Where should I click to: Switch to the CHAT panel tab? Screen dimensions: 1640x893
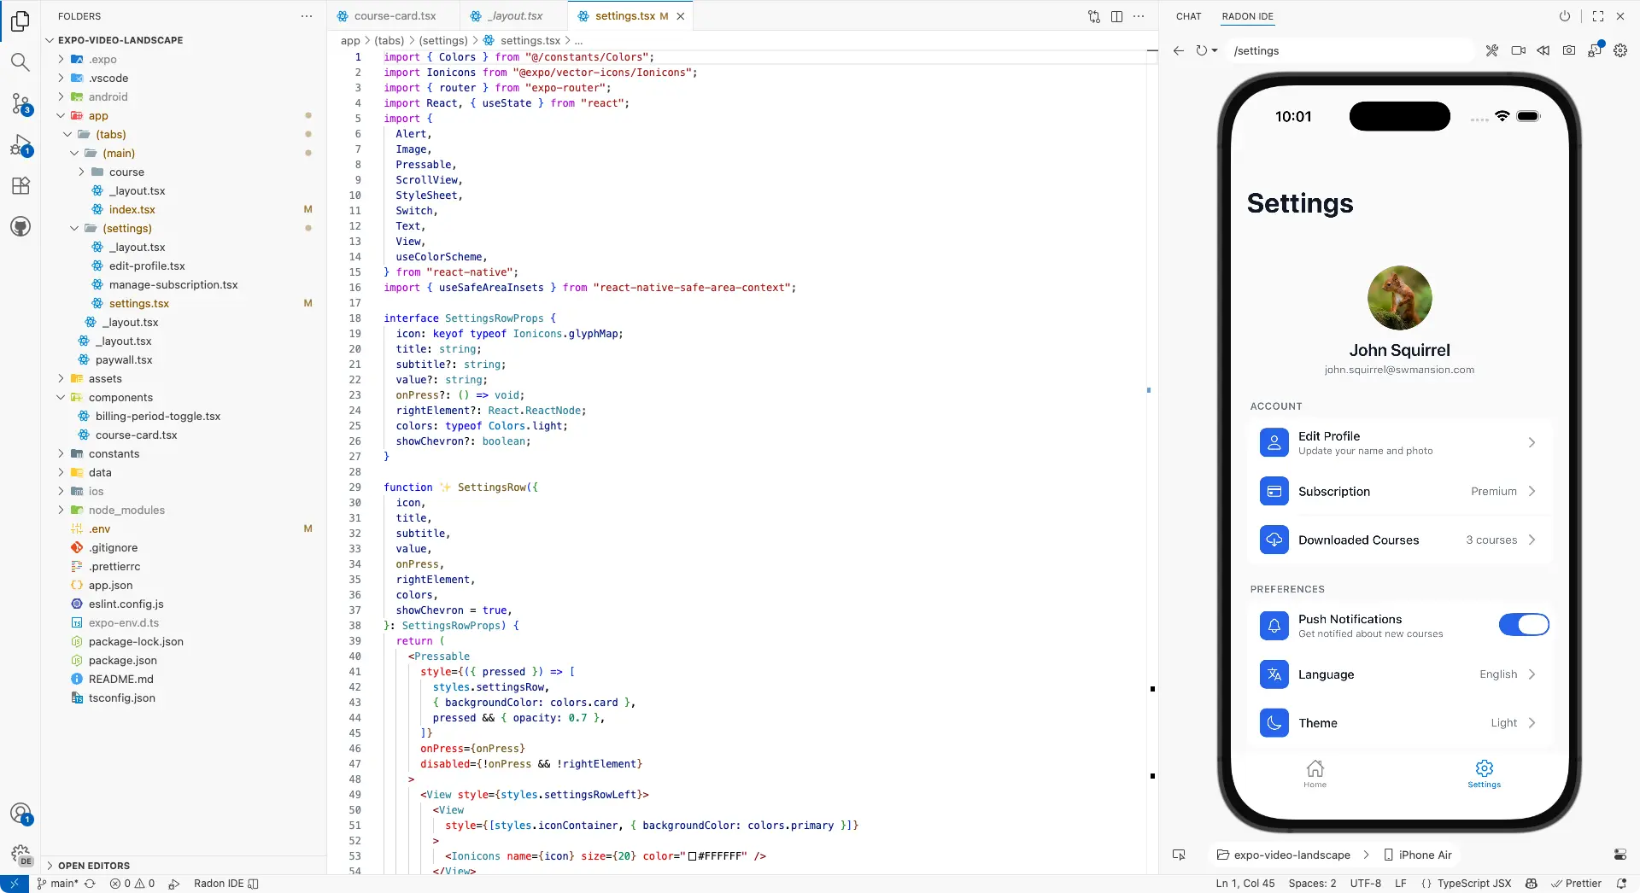1188,16
